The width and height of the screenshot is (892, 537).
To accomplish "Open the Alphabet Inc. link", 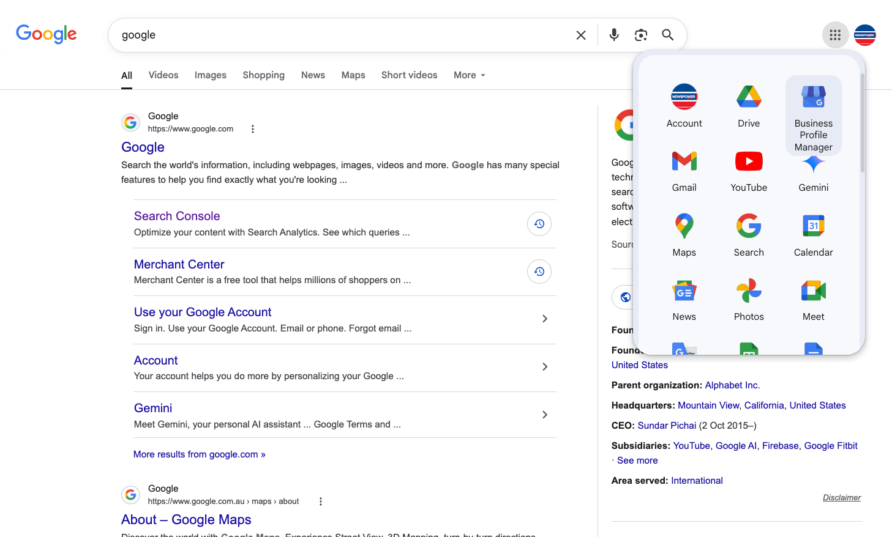I will click(732, 385).
